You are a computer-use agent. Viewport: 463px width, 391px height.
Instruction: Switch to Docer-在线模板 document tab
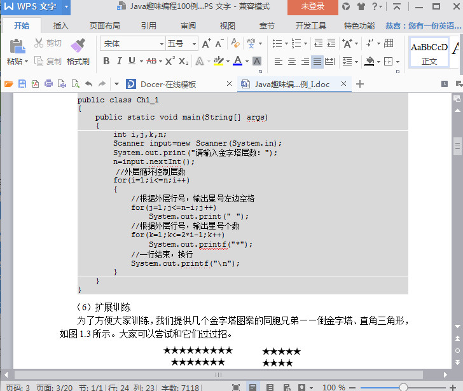(x=168, y=85)
